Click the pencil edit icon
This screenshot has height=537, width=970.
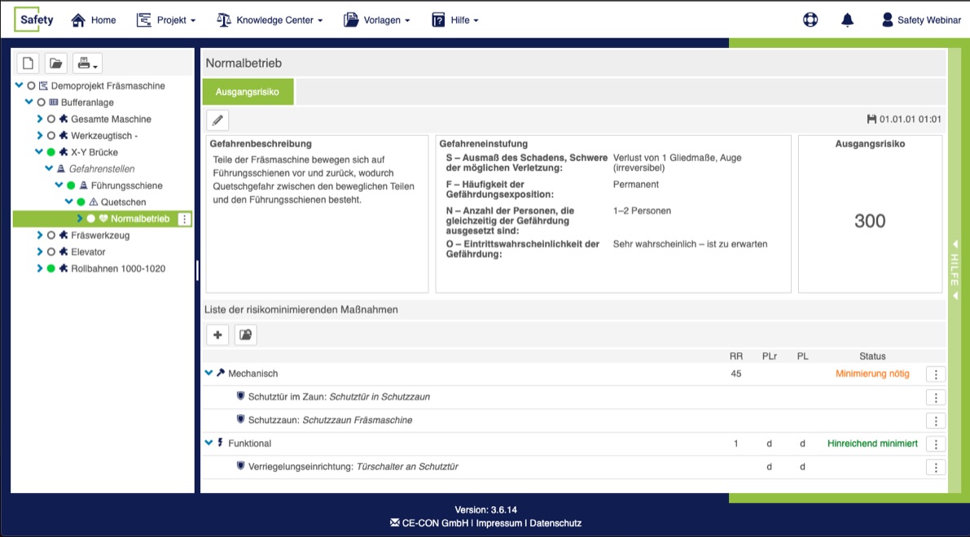[x=217, y=120]
